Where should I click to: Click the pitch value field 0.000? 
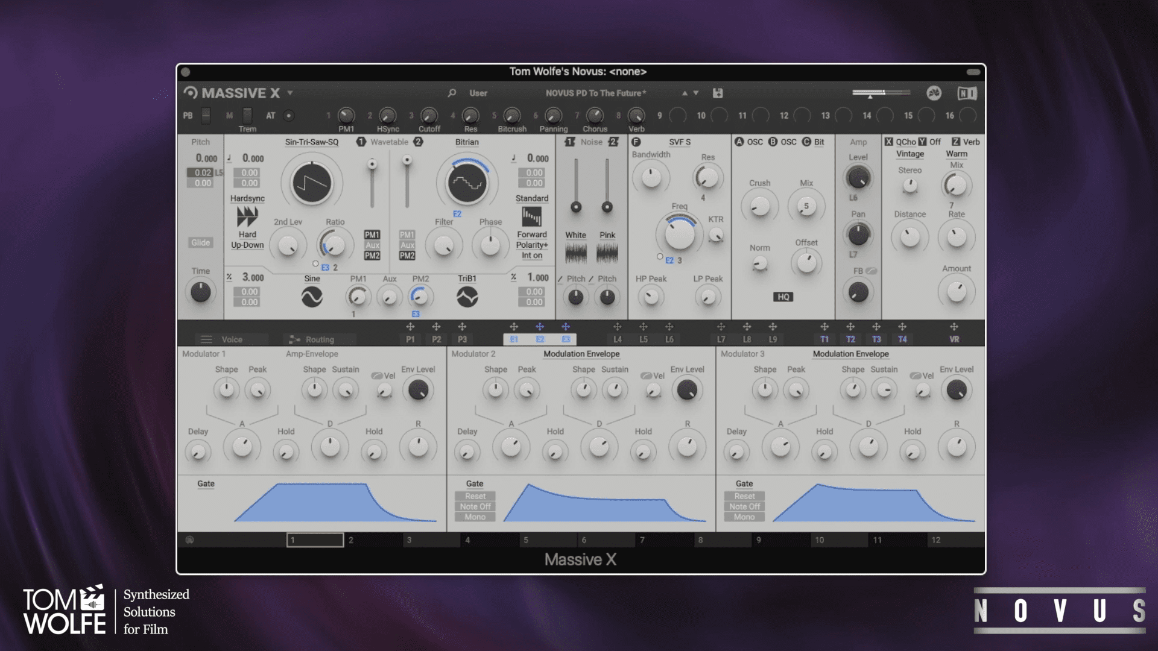206,159
